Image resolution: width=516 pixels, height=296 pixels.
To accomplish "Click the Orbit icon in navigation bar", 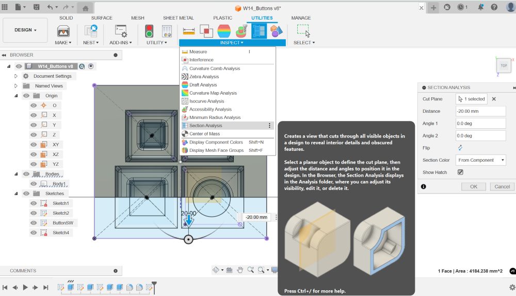I will (216, 270).
